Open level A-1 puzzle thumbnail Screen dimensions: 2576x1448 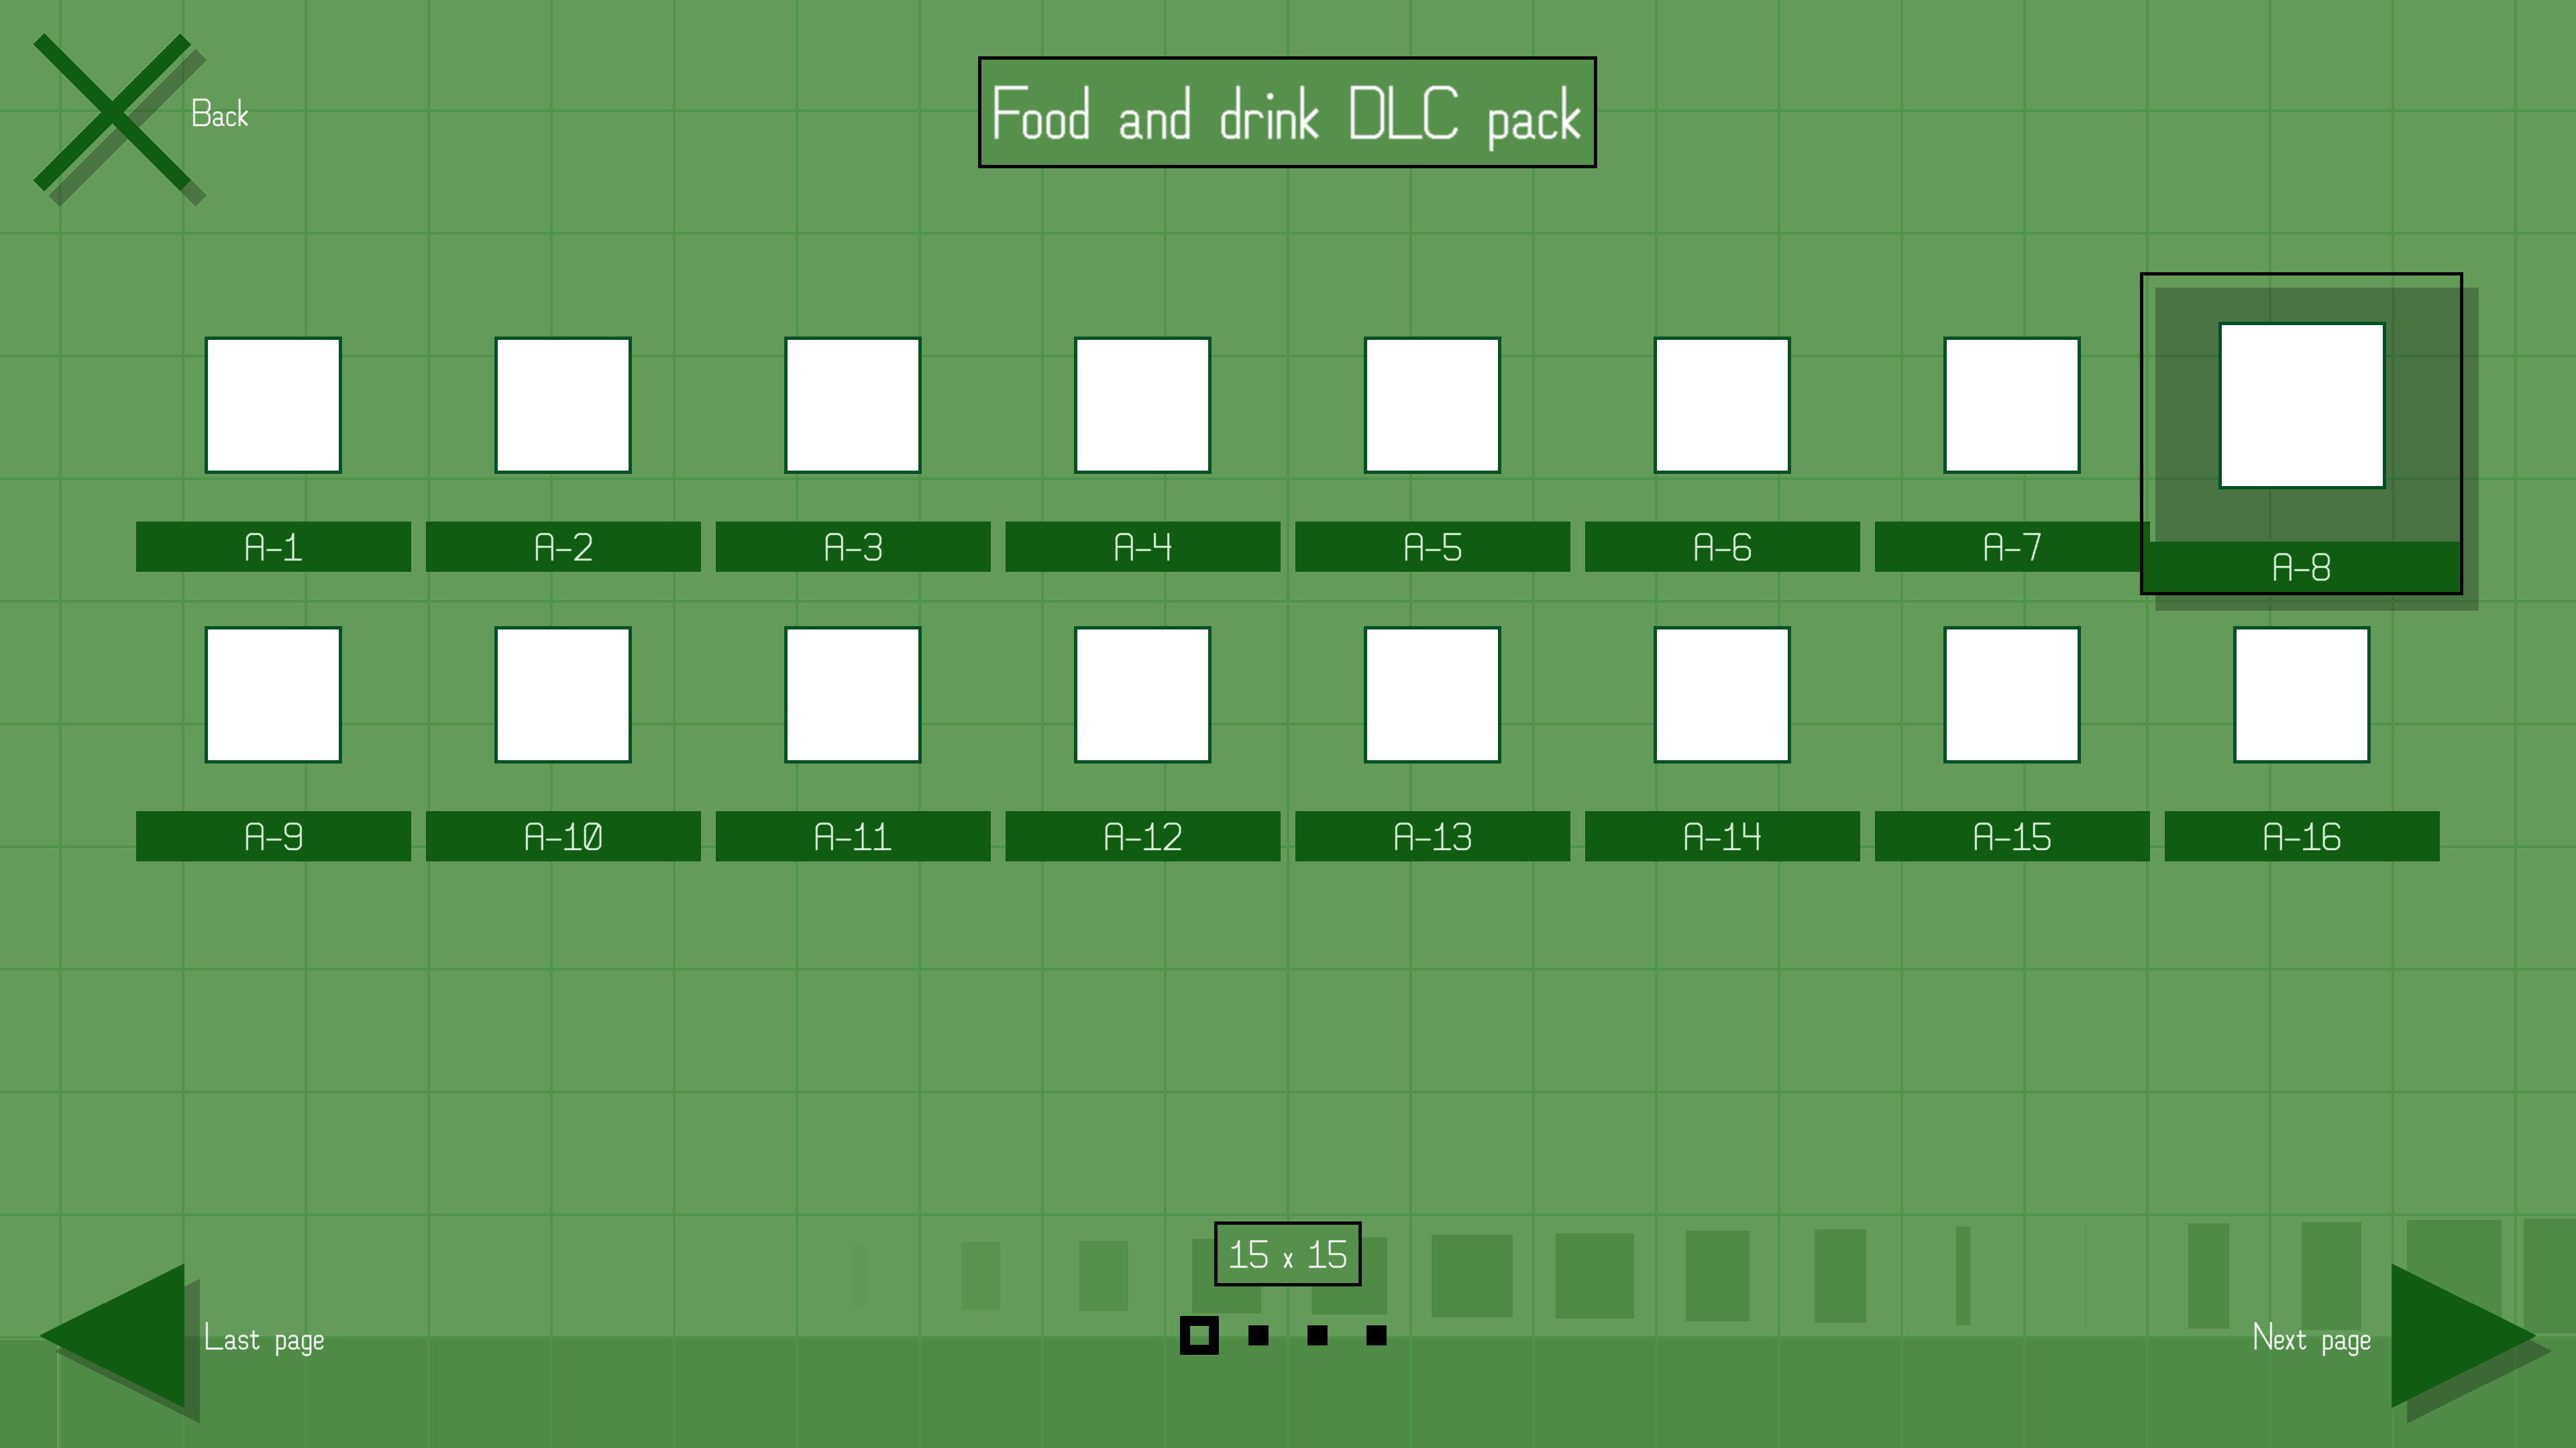point(273,403)
